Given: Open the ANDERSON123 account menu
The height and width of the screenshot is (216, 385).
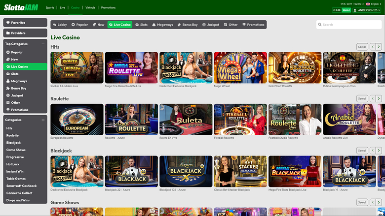Looking at the screenshot, I should (367, 10).
